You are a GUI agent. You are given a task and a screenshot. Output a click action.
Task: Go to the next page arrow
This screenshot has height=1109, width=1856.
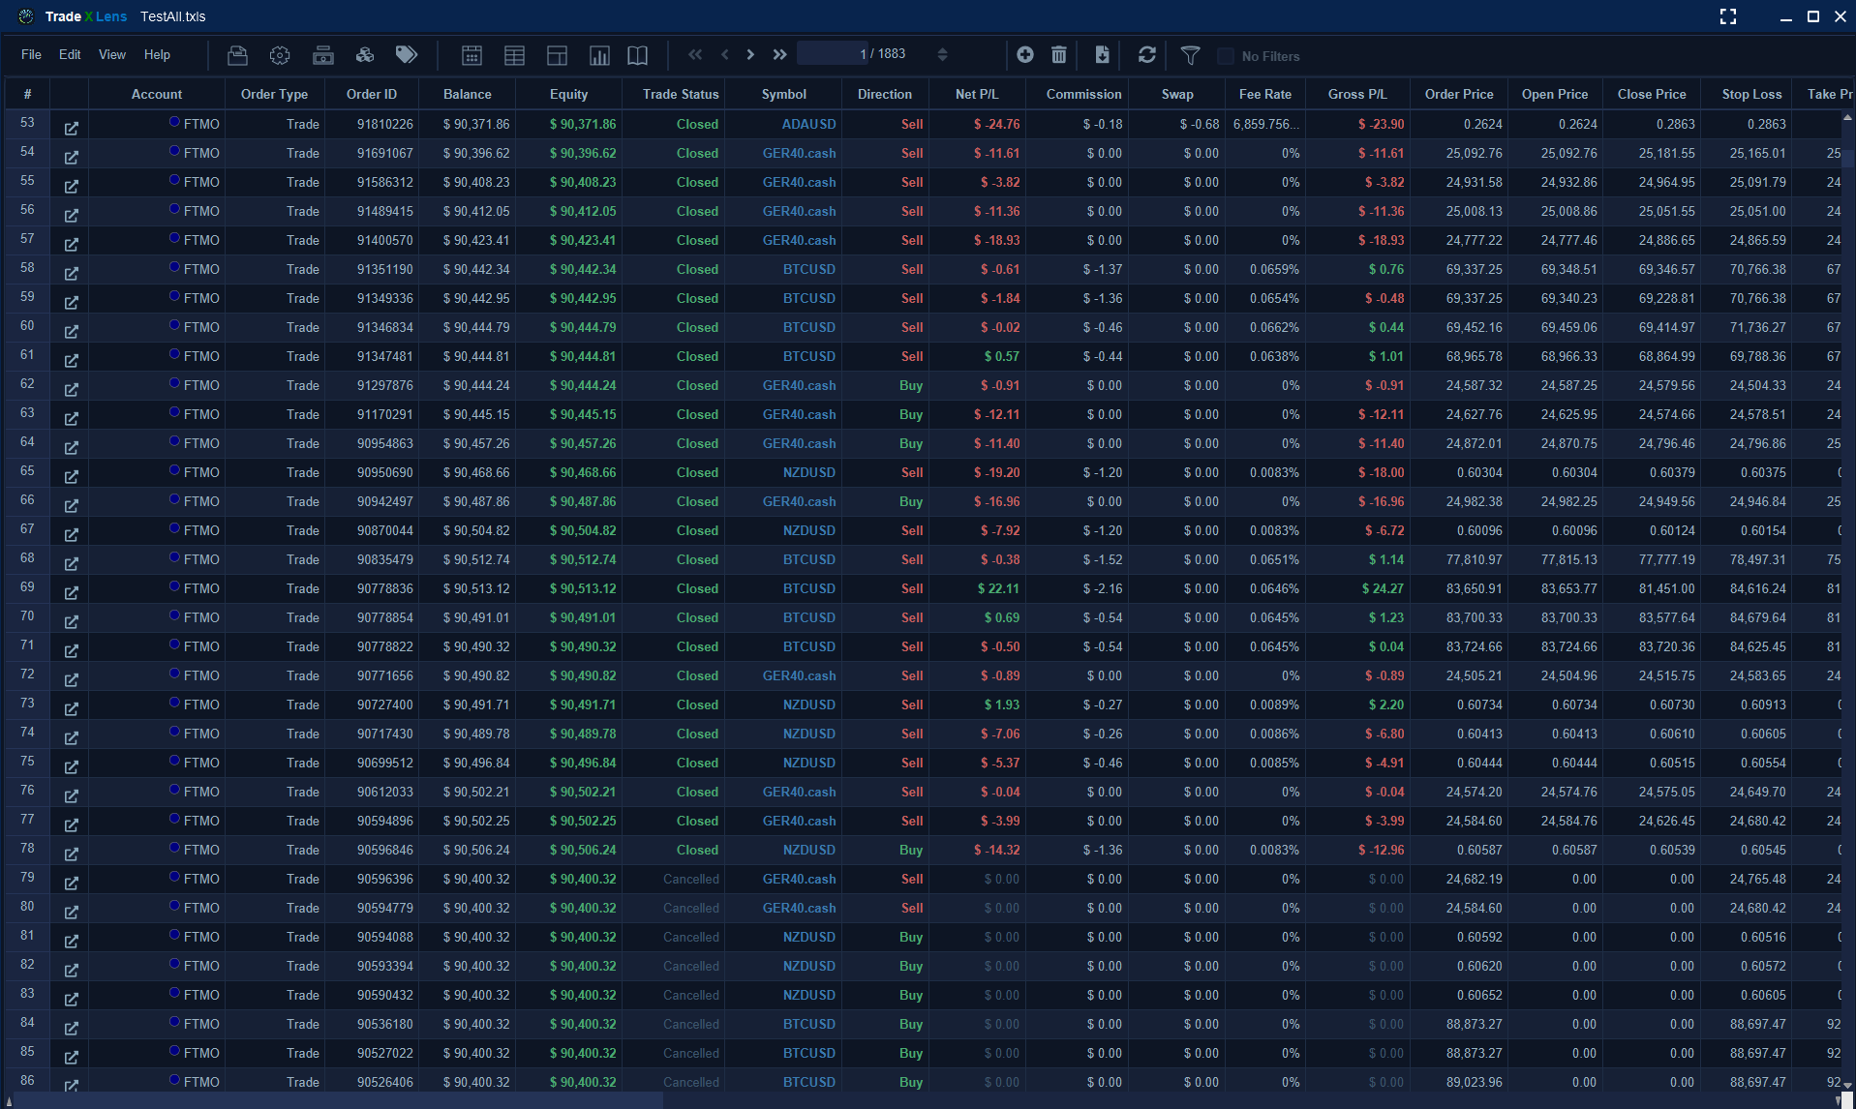click(750, 55)
